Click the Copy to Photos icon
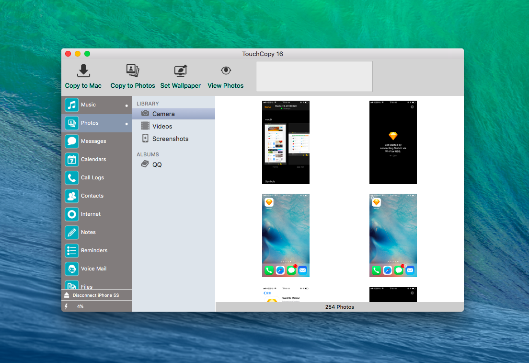This screenshot has height=363, width=529. [x=133, y=70]
